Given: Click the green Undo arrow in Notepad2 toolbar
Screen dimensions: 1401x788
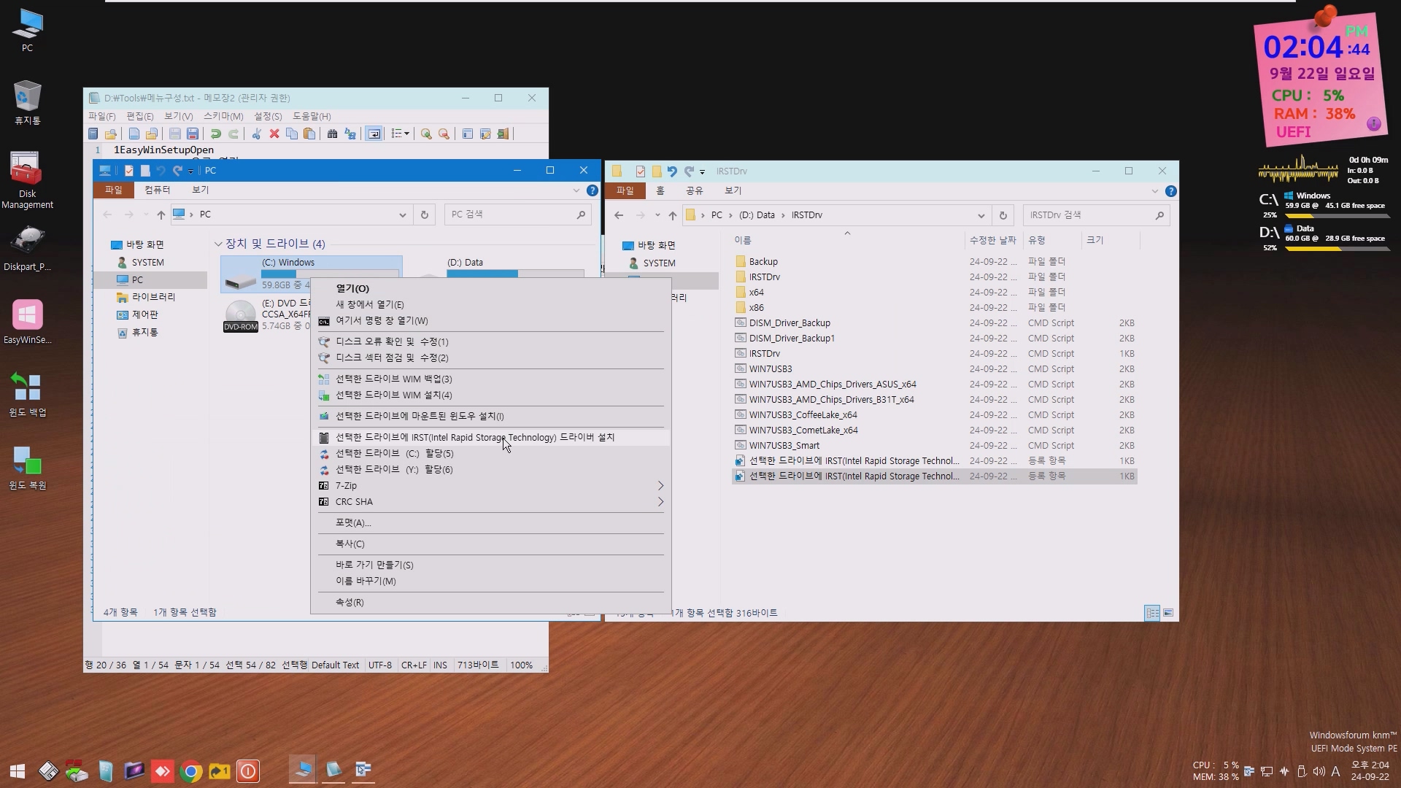Looking at the screenshot, I should pyautogui.click(x=215, y=134).
